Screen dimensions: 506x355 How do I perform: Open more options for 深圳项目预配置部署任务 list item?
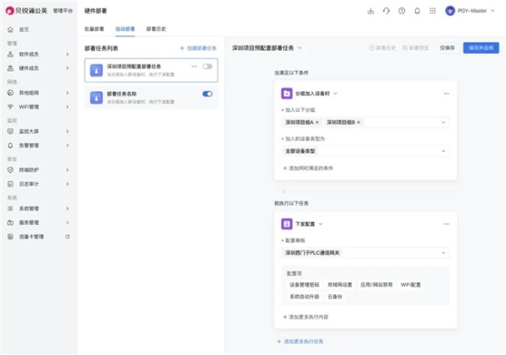(194, 67)
